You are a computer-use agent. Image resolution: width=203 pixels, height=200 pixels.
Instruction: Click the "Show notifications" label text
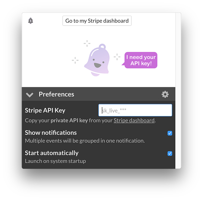[x=51, y=133]
